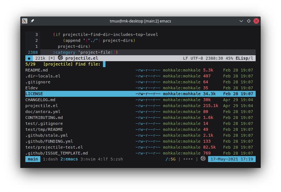
Task: Click the 221k buffer size in modeline
Action: coord(40,58)
